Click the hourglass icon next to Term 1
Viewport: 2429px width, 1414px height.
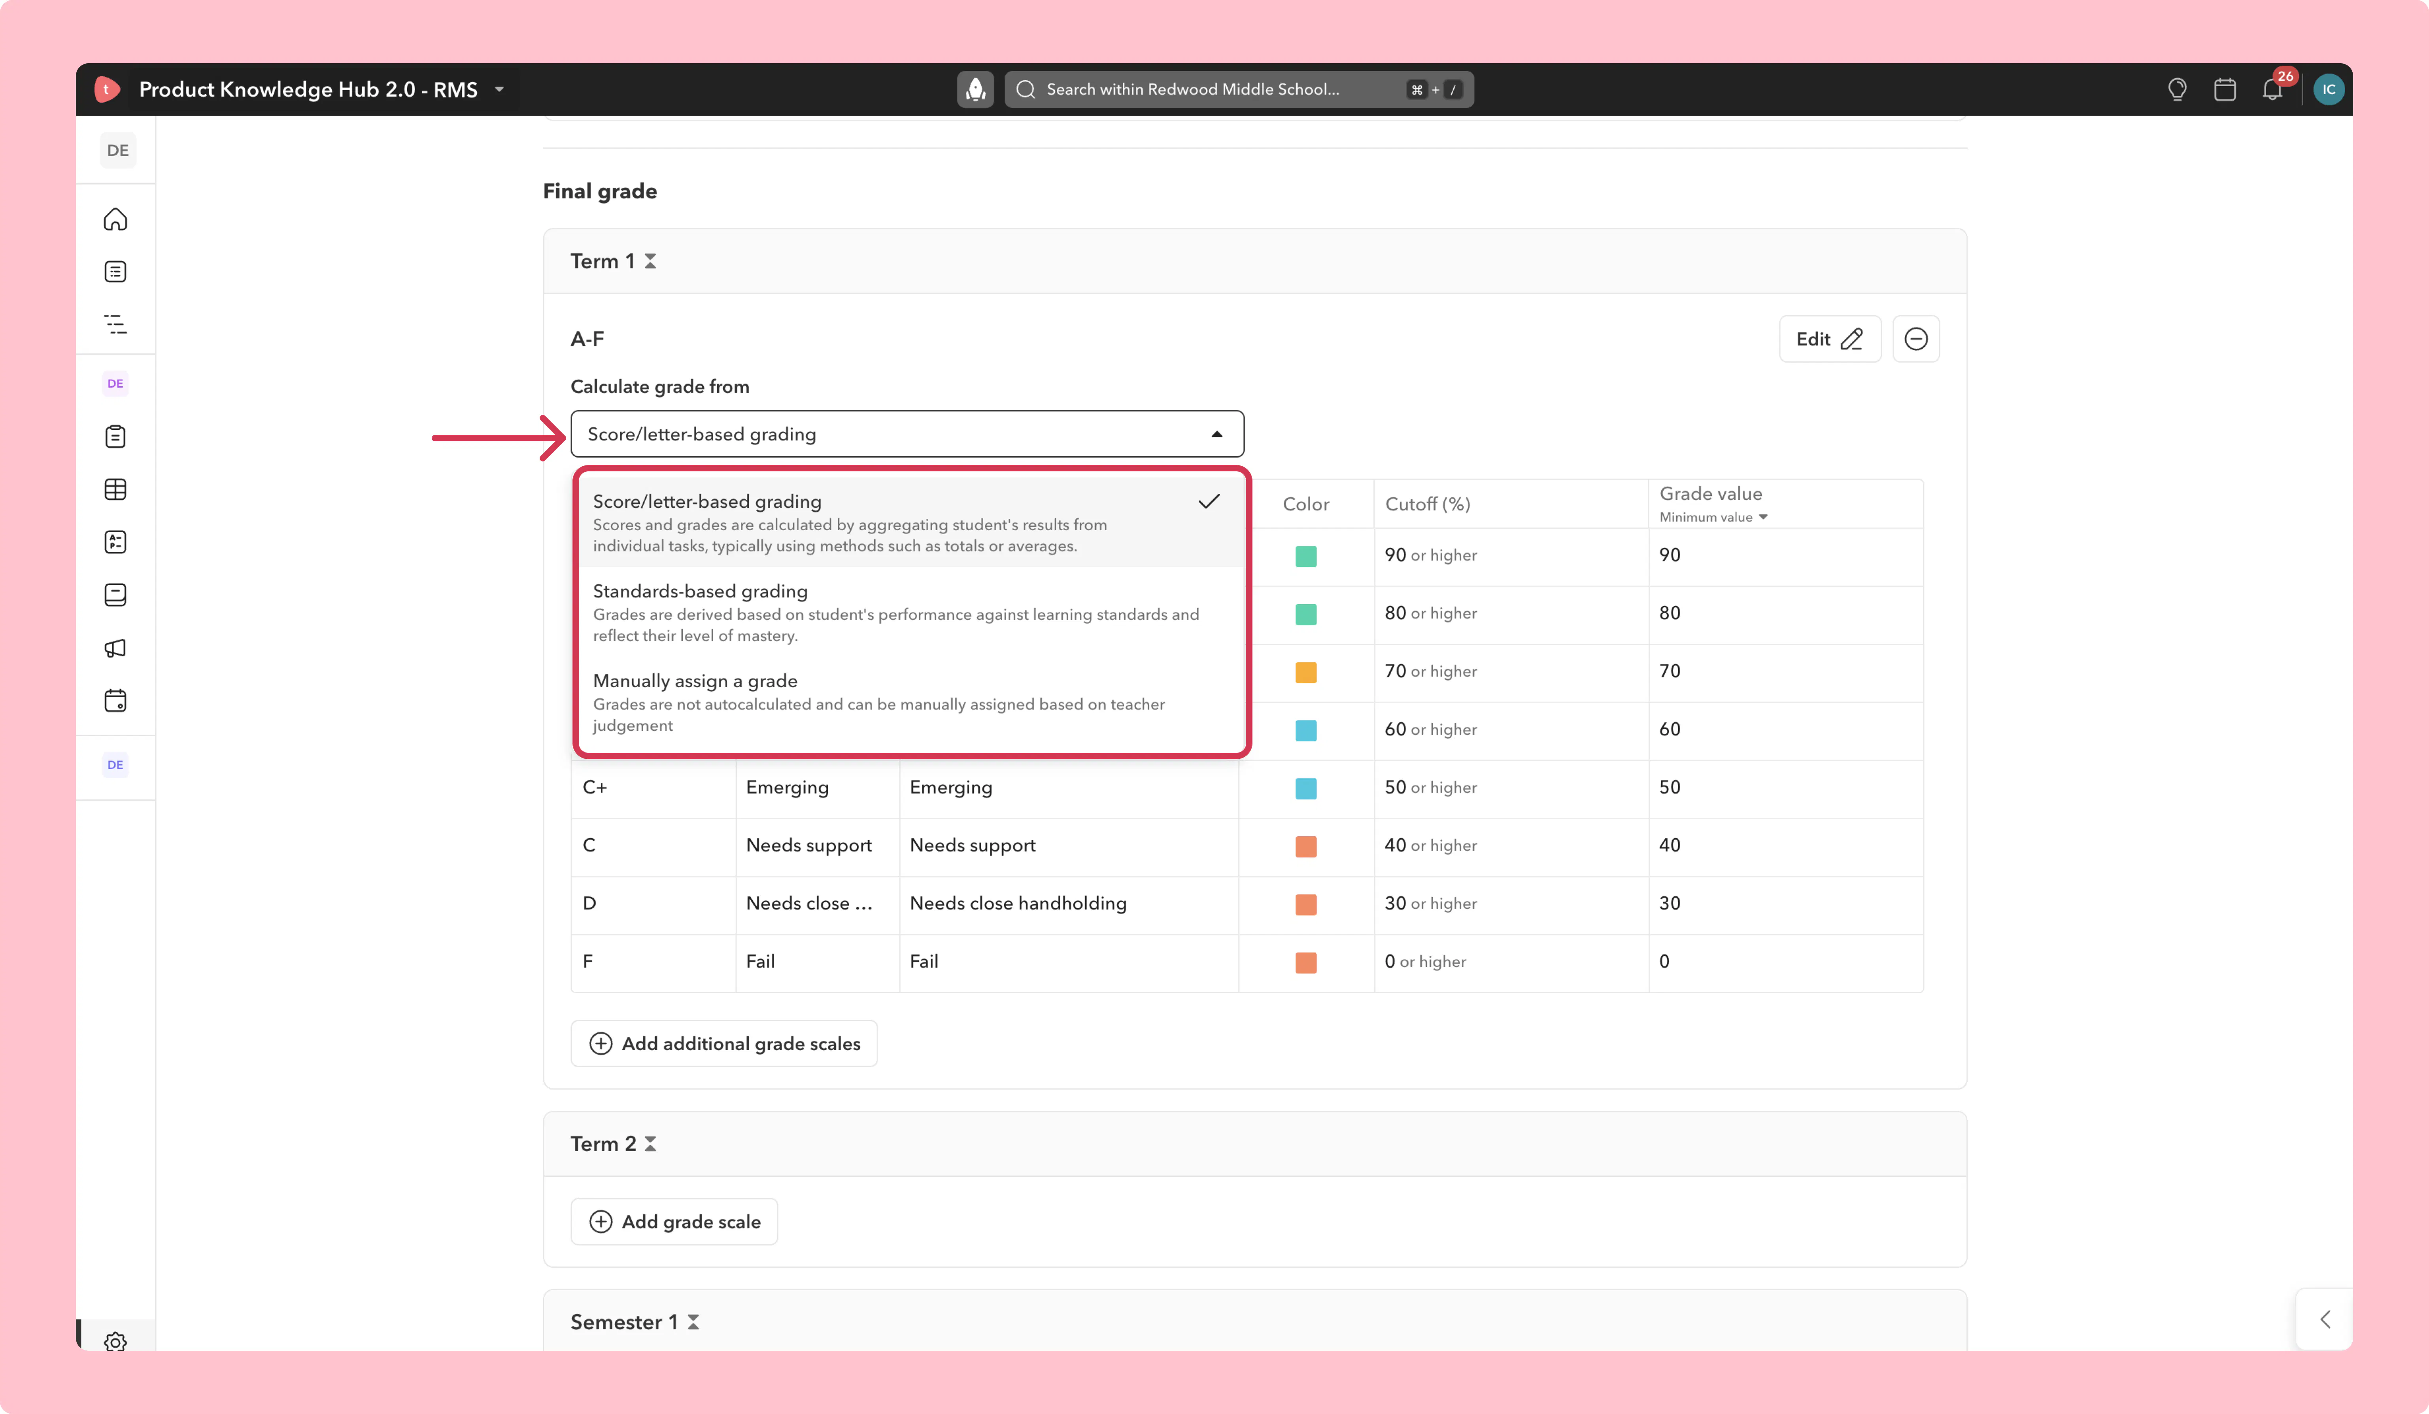tap(651, 261)
